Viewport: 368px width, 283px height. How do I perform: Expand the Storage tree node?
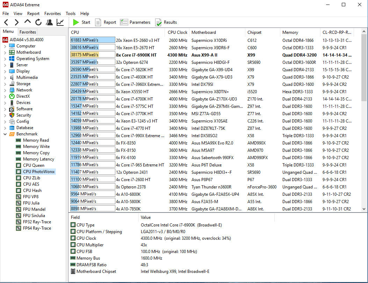(x=5, y=84)
